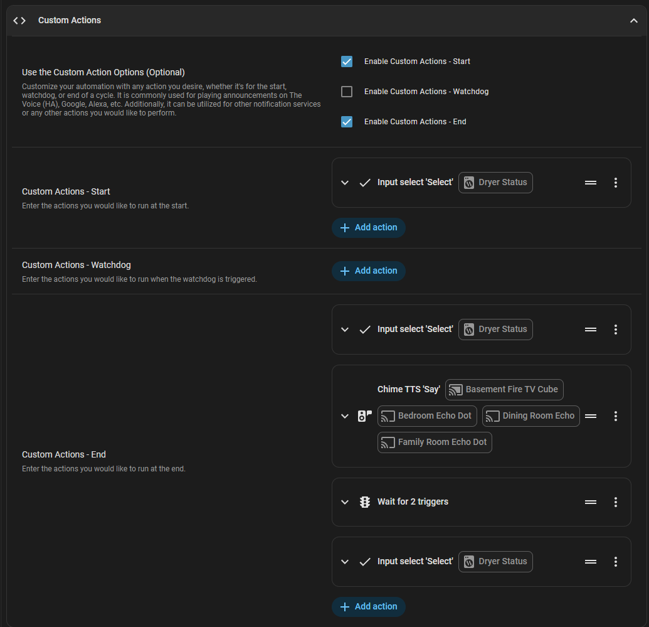
Task: Select the Bedroom Echo Dot chip
Action: click(427, 416)
